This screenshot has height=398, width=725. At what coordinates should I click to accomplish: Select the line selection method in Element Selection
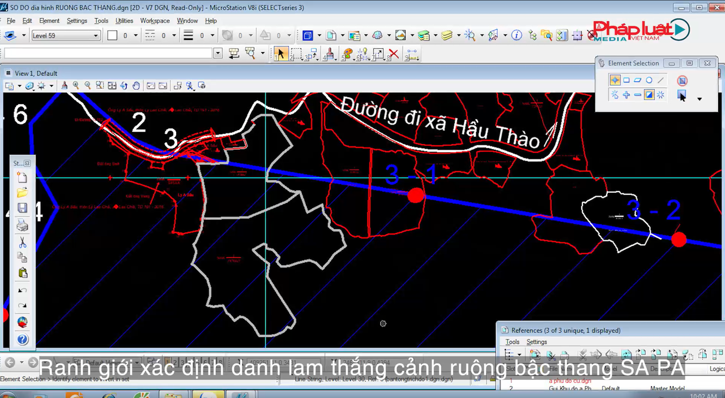tap(660, 81)
